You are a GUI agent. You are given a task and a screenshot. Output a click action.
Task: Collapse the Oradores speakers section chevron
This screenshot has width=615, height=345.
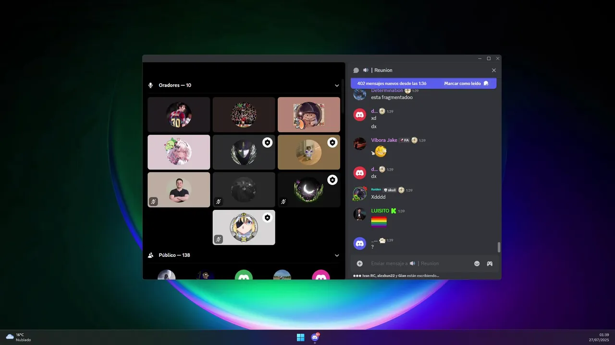click(x=337, y=85)
